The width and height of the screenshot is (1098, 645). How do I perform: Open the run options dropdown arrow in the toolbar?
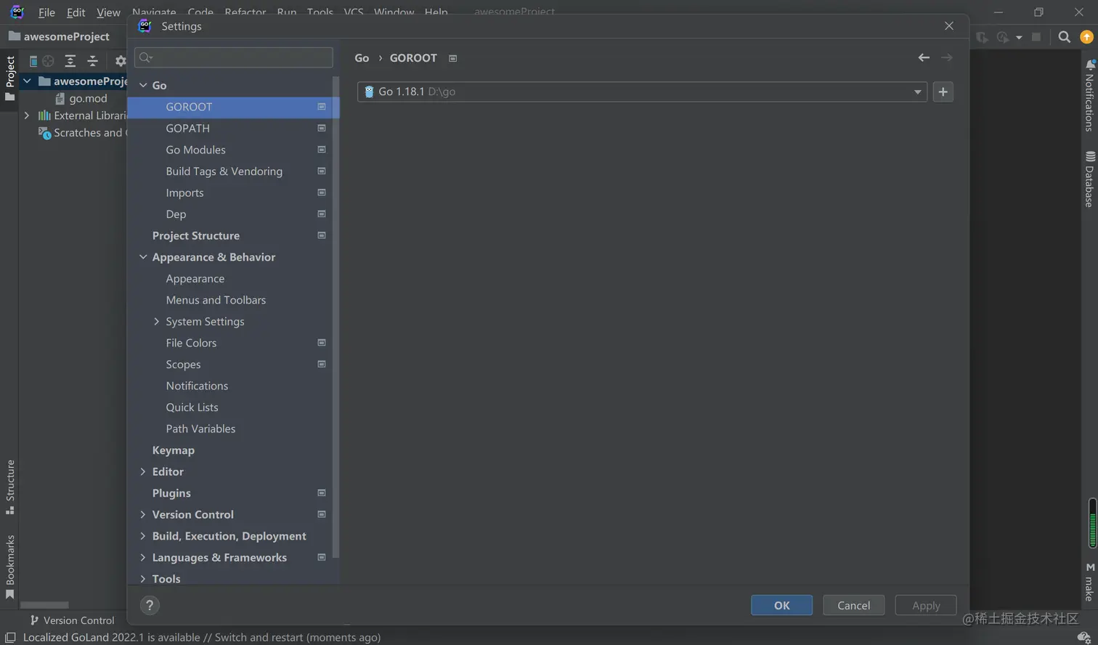(x=1019, y=37)
